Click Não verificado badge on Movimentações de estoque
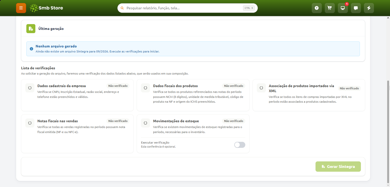390x187 pixels. [x=233, y=121]
